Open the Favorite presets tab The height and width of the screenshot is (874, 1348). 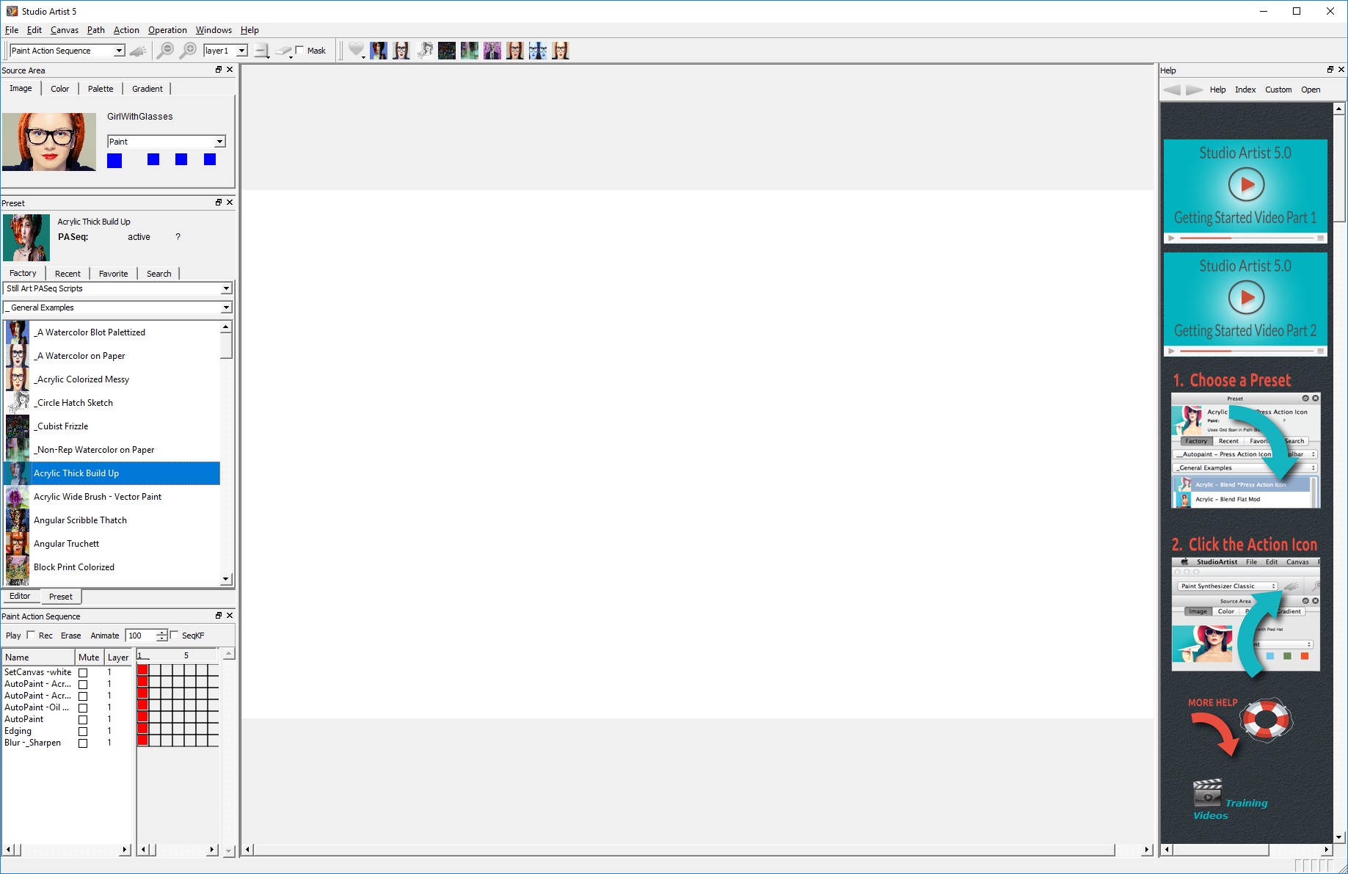pyautogui.click(x=113, y=274)
